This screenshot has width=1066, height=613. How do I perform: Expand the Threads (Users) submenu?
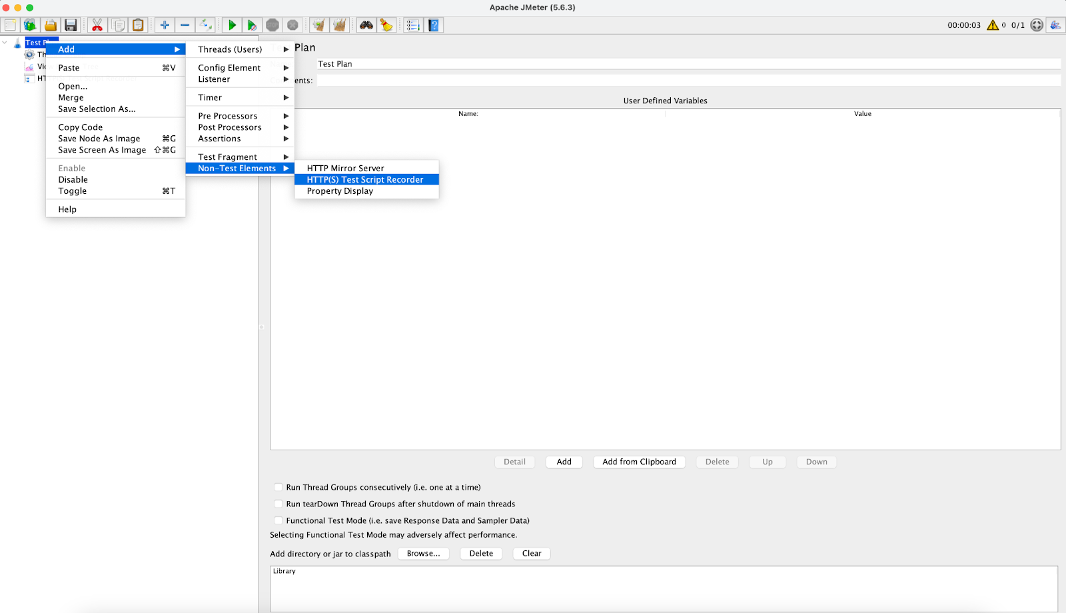pyautogui.click(x=240, y=49)
